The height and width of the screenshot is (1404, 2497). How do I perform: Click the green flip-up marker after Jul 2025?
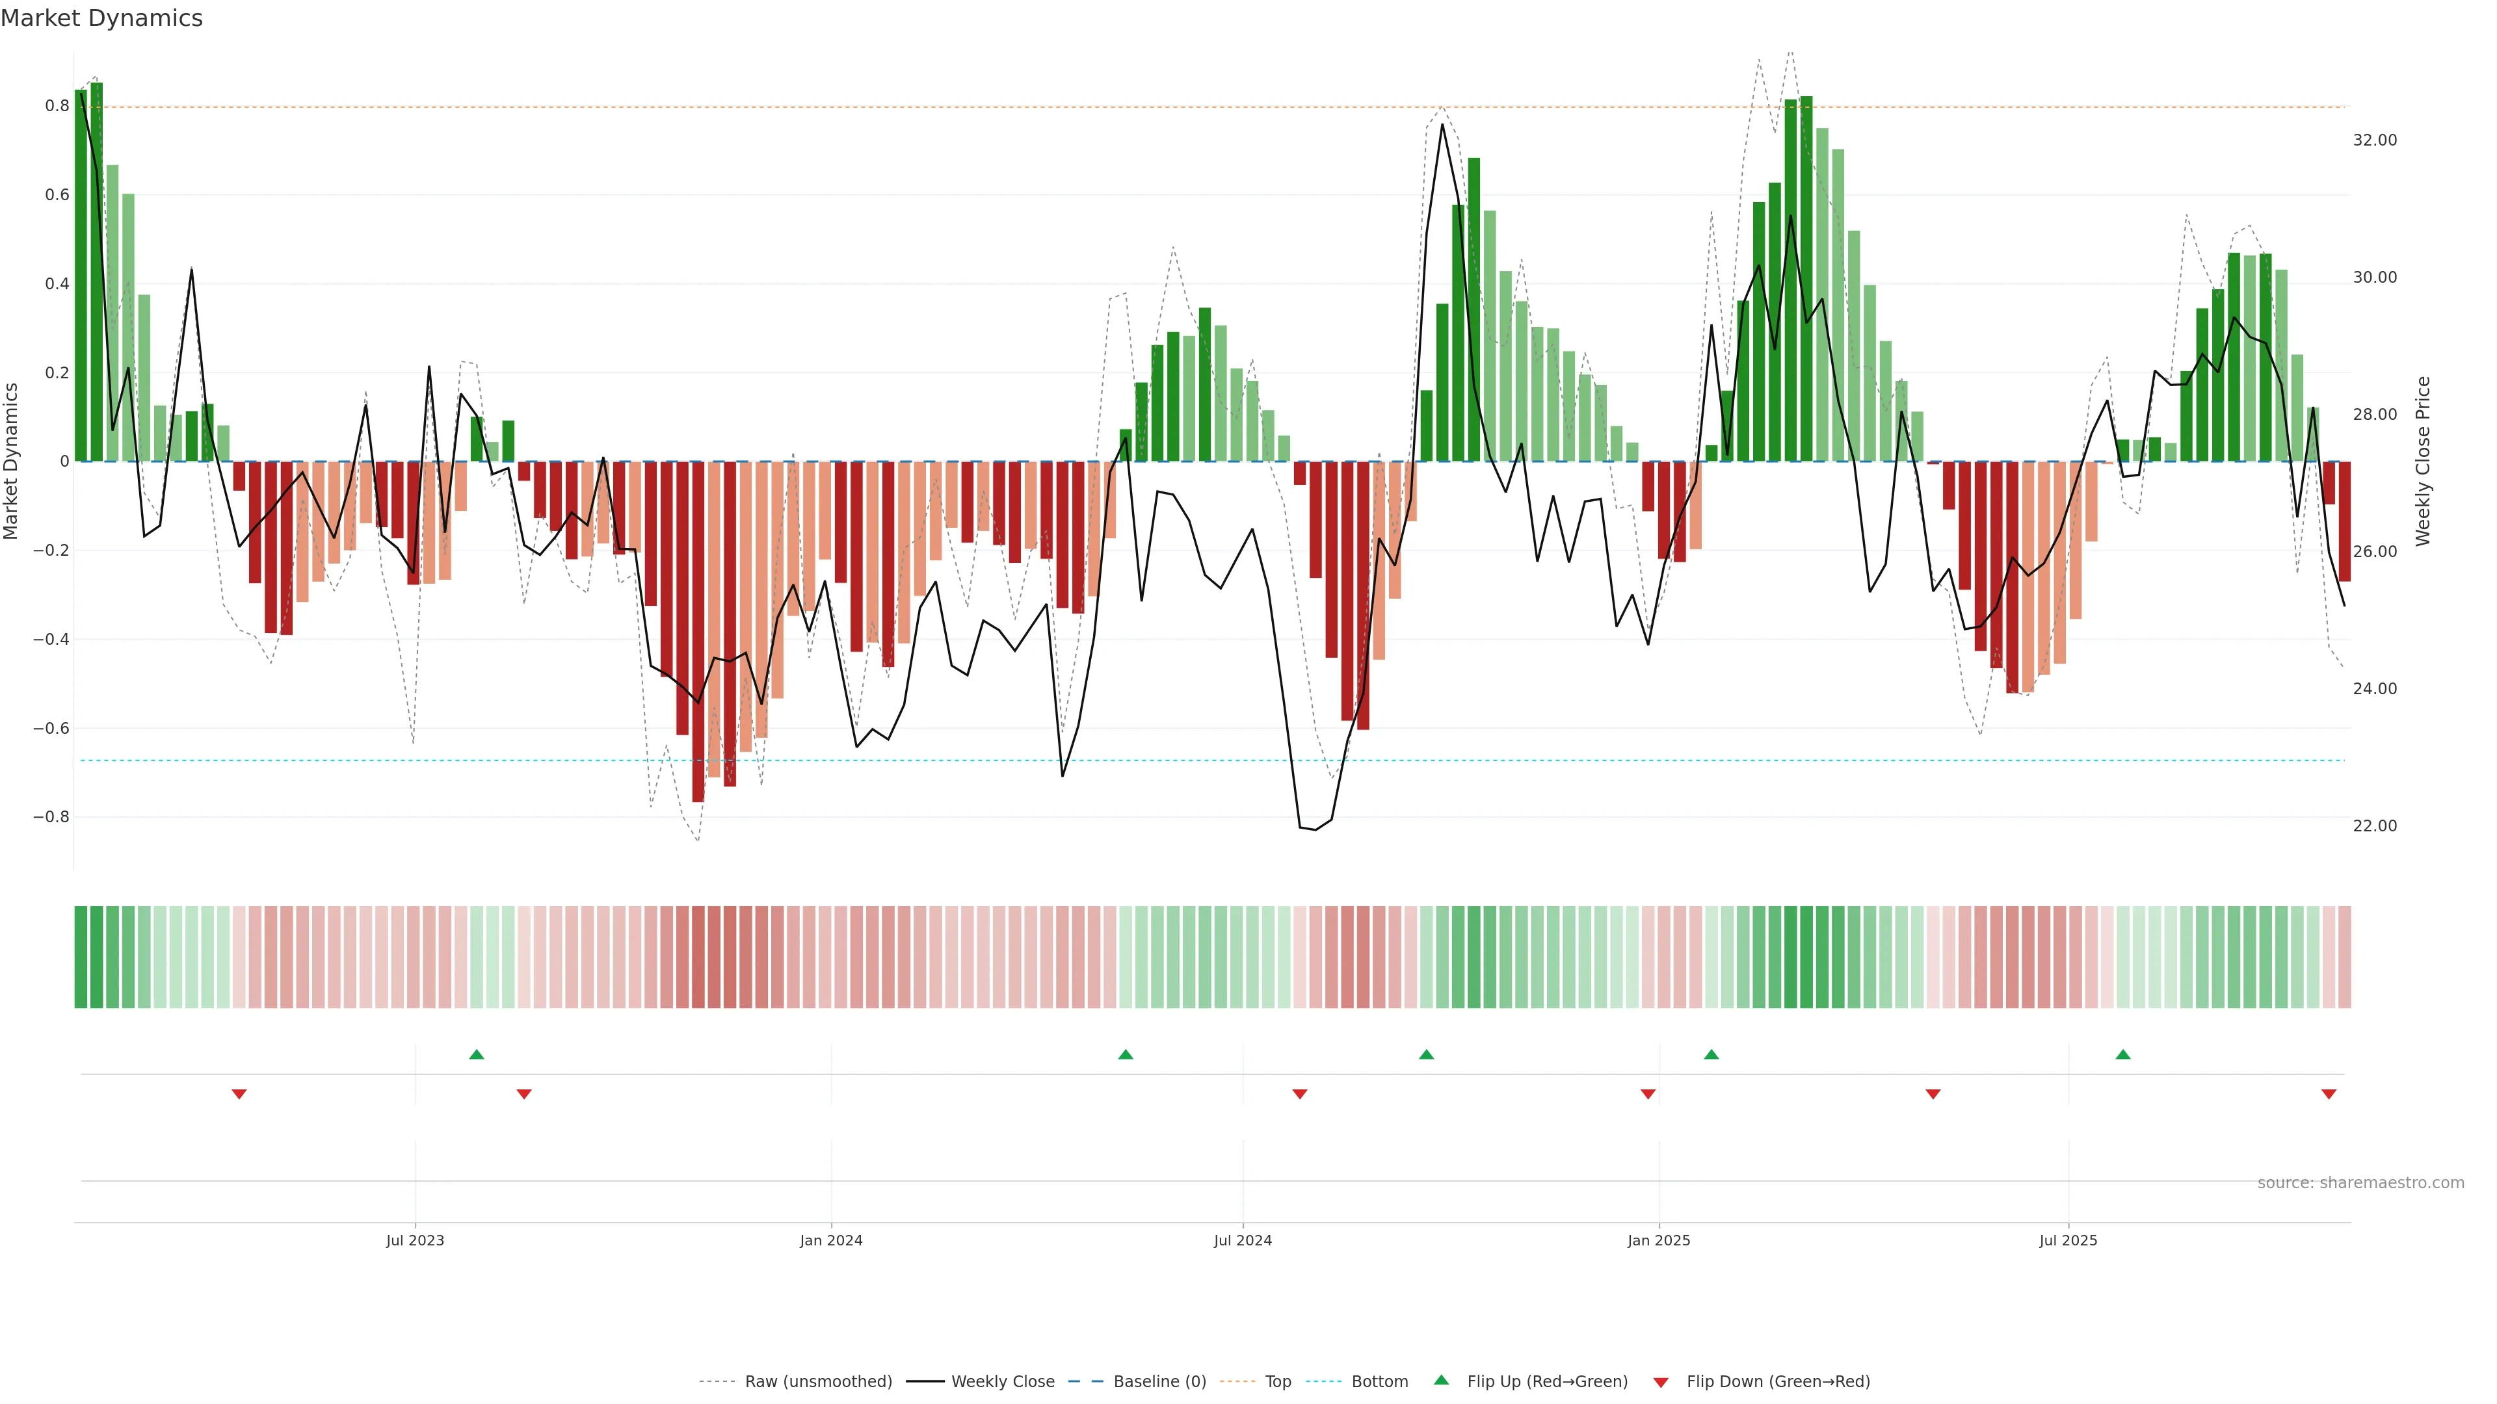click(x=2123, y=1054)
